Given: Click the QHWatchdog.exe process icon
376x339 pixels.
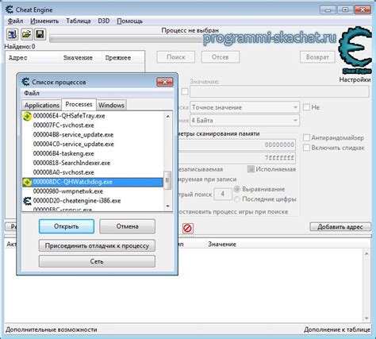Looking at the screenshot, I should pos(27,182).
